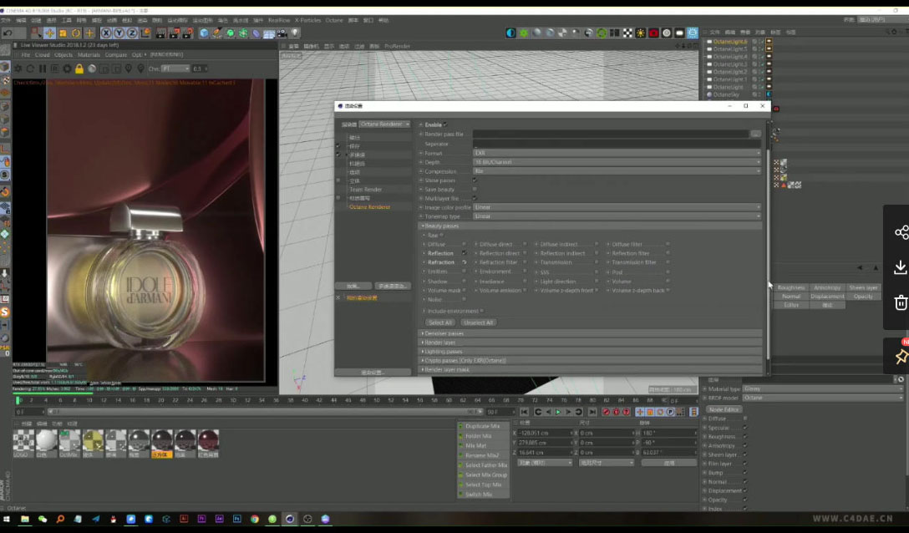Toggle the Reflection pass checkbox

[x=464, y=253]
